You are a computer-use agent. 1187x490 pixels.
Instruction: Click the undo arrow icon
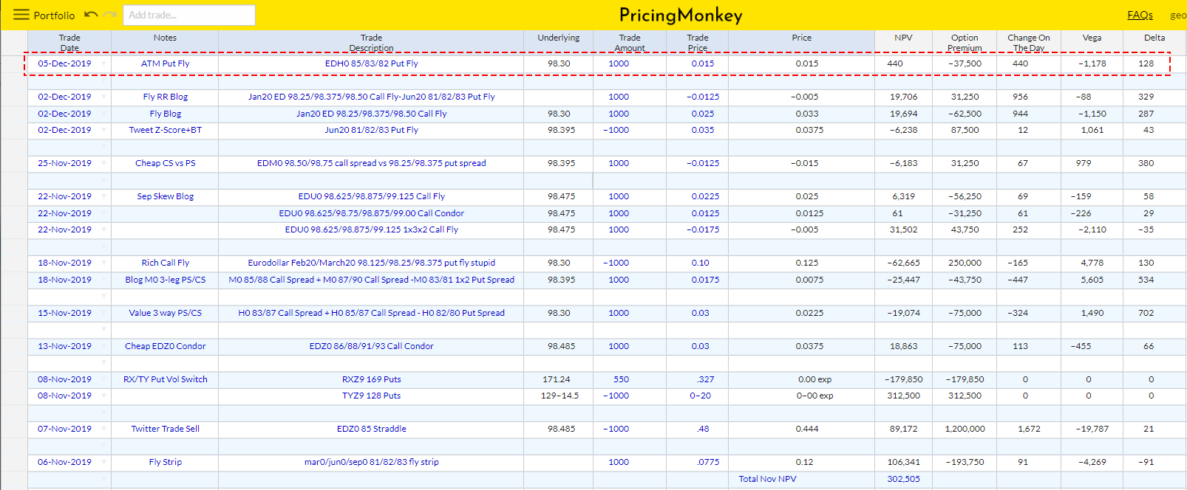pyautogui.click(x=91, y=15)
